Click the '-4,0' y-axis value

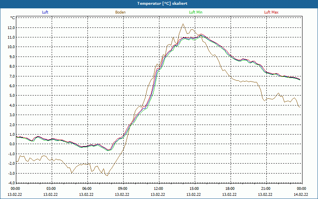coord(12,183)
